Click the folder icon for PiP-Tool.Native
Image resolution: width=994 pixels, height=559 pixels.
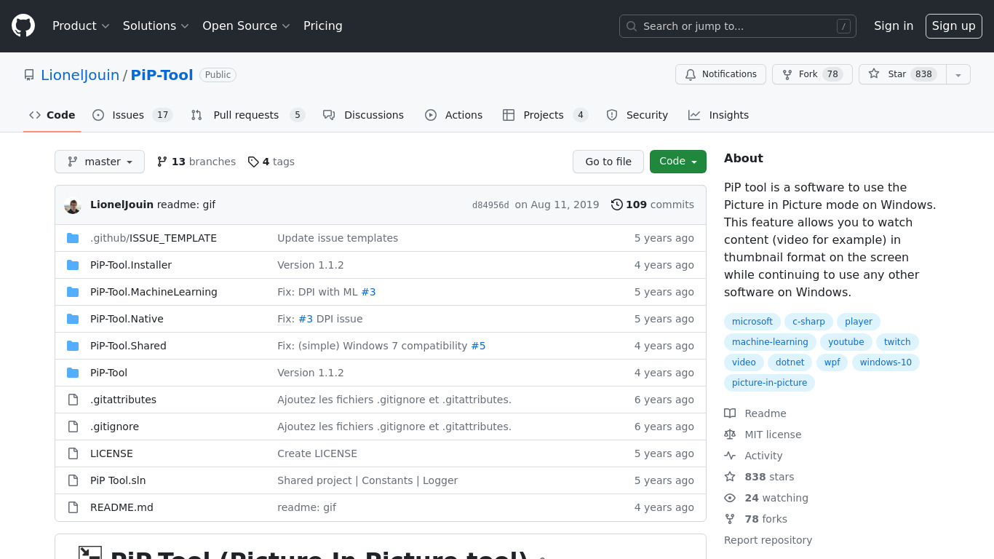tap(73, 319)
